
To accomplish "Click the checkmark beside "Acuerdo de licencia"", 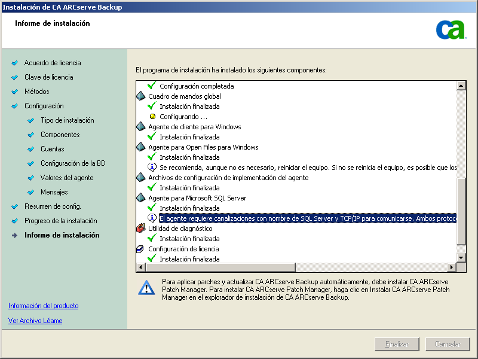I will coord(16,63).
